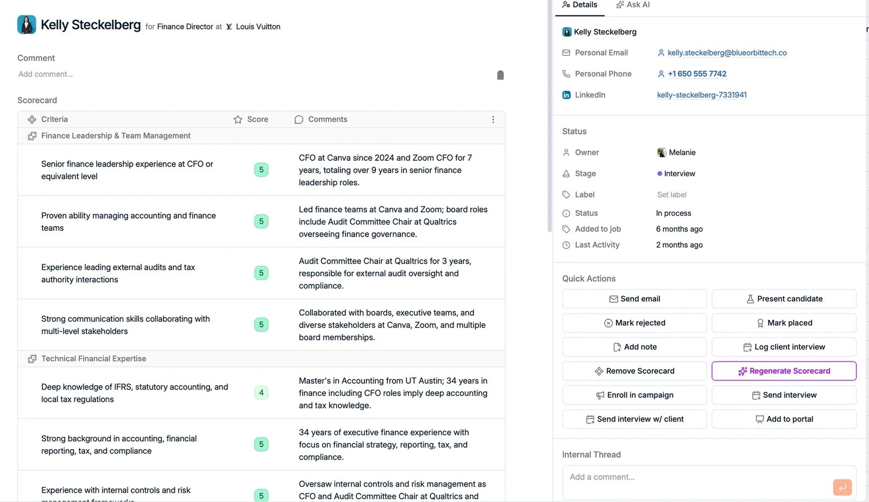Open kelly-steckelberg-7331941 LinkedIn link
The image size is (869, 502).
click(x=702, y=95)
